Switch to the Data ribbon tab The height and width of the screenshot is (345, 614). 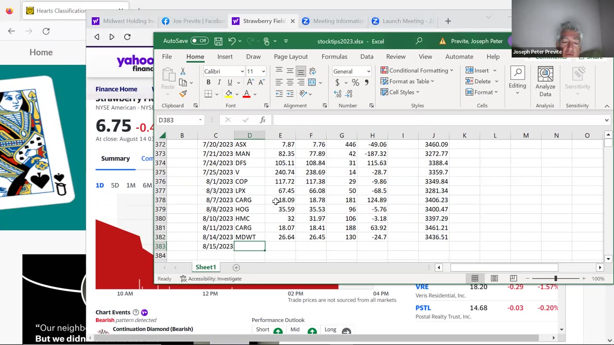pos(367,57)
